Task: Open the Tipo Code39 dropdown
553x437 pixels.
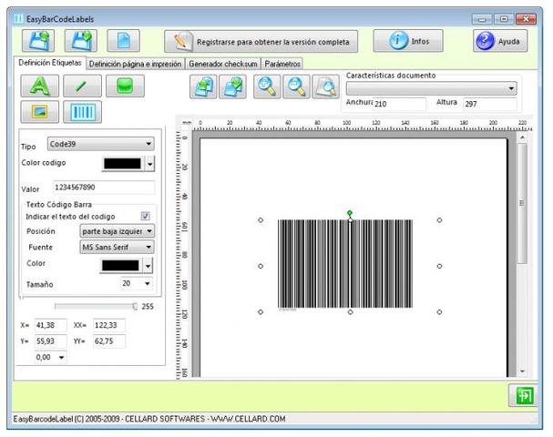Action: [x=100, y=144]
